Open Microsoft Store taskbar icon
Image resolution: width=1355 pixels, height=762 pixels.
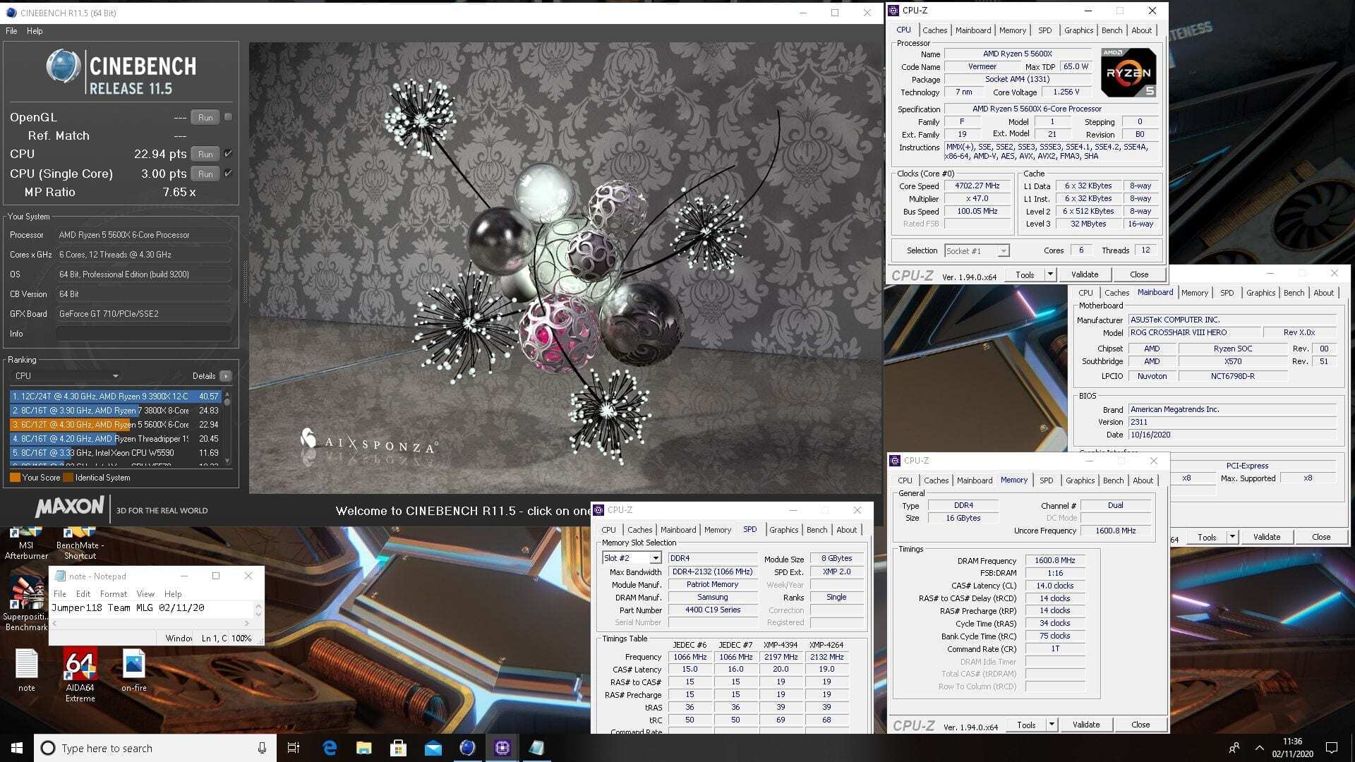pos(398,748)
